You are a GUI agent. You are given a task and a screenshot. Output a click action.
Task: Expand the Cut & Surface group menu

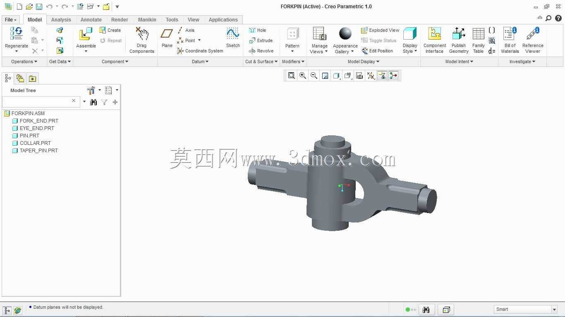(x=261, y=62)
